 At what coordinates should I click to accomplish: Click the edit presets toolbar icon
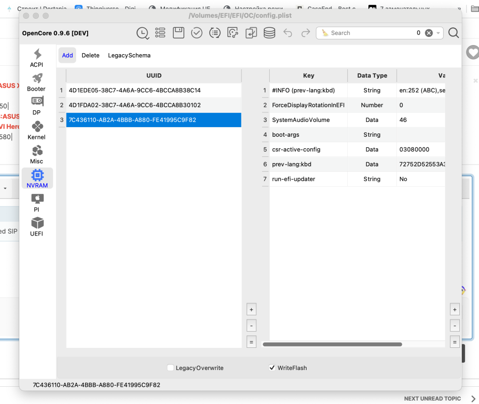[233, 33]
